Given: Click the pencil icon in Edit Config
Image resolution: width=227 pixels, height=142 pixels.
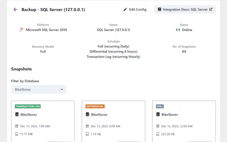Looking at the screenshot, I should (x=125, y=9).
